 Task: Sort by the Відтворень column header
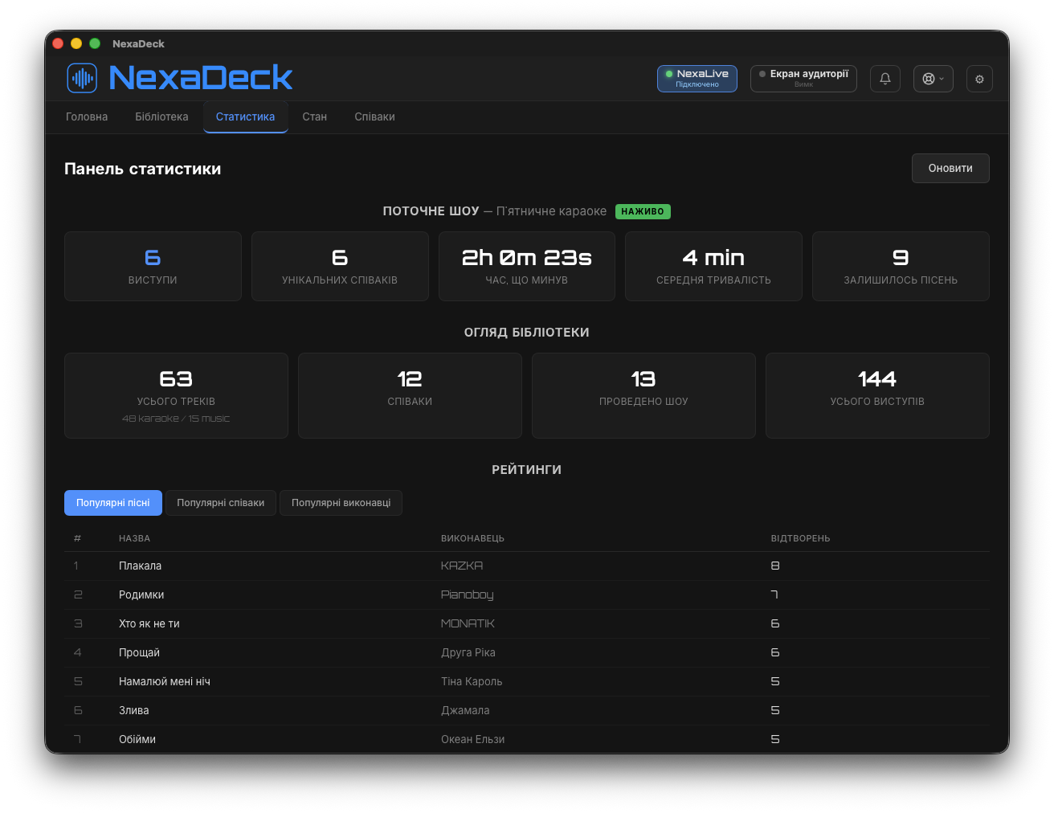800,538
